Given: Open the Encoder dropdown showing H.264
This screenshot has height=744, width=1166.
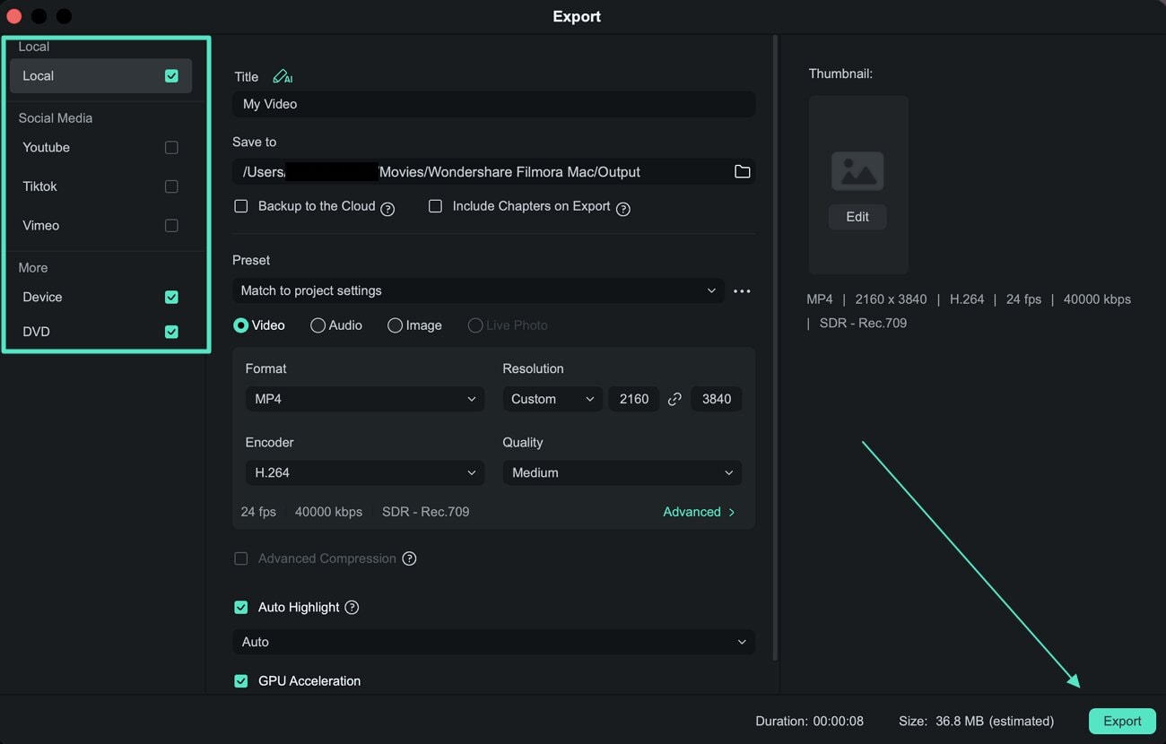Looking at the screenshot, I should point(365,472).
